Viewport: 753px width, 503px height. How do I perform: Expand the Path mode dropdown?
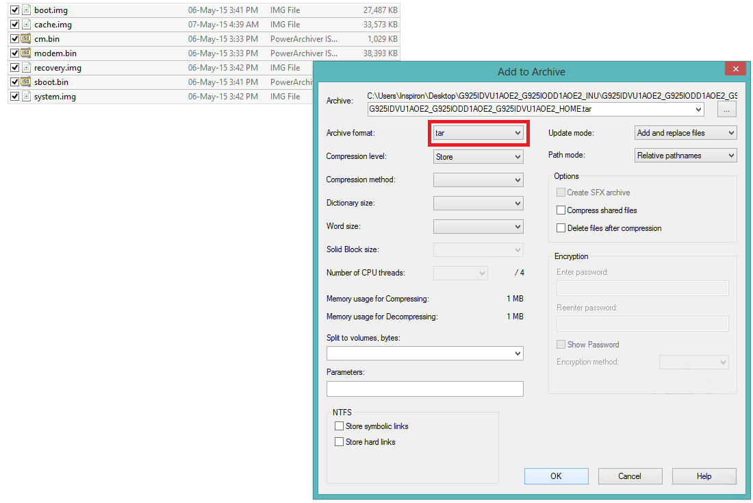point(685,156)
